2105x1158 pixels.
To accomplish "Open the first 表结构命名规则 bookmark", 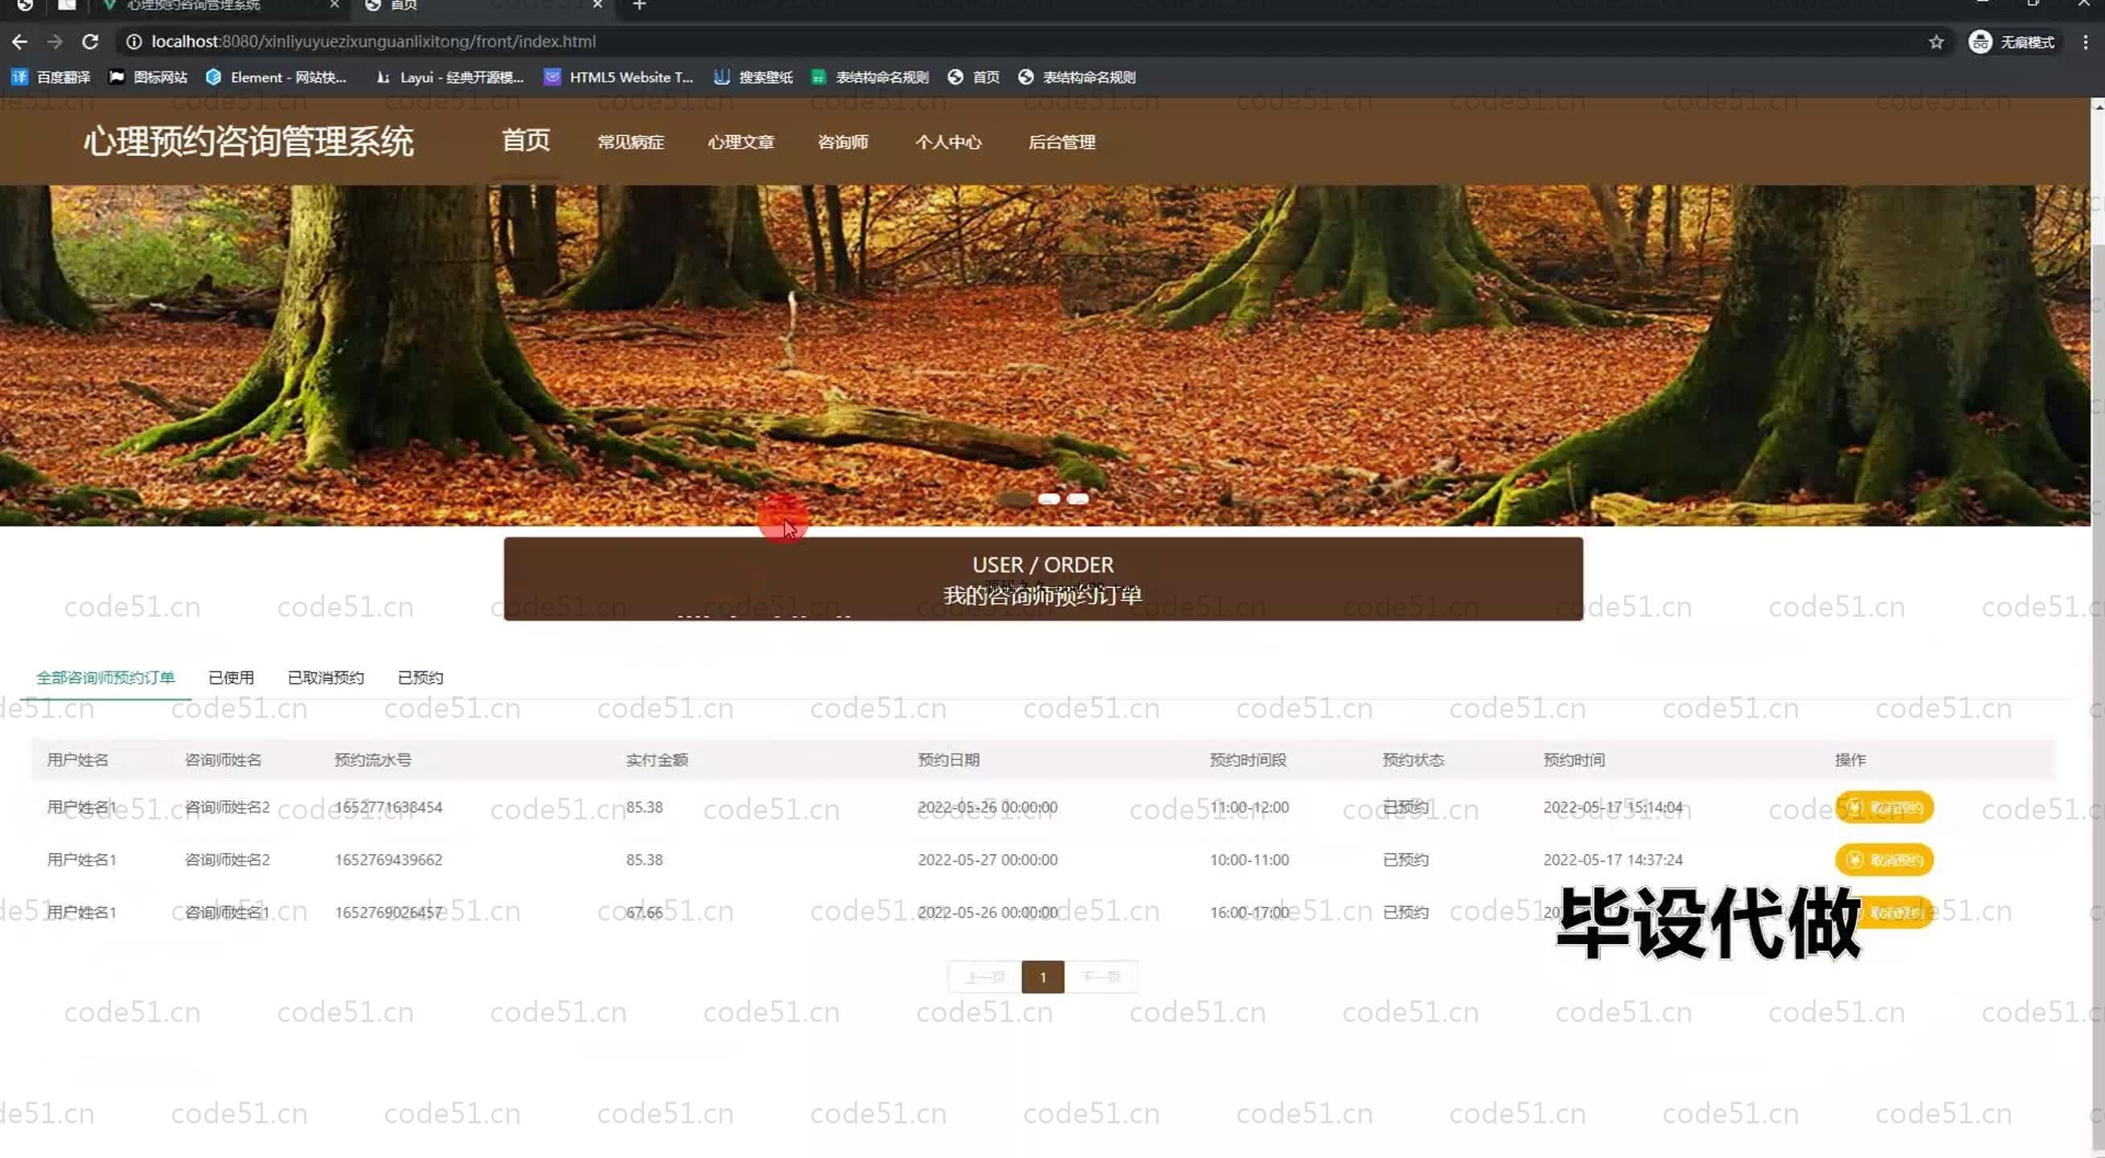I will pos(869,77).
